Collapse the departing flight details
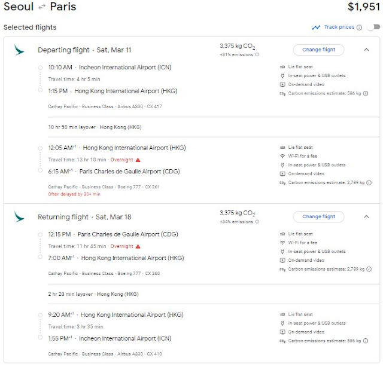The height and width of the screenshot is (367, 383). [x=366, y=50]
